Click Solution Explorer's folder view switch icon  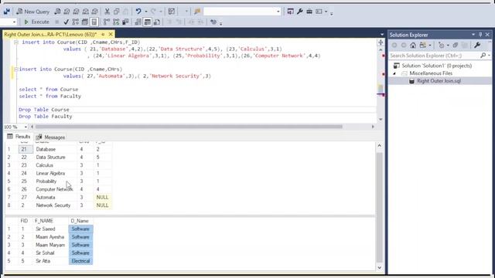pos(423,46)
